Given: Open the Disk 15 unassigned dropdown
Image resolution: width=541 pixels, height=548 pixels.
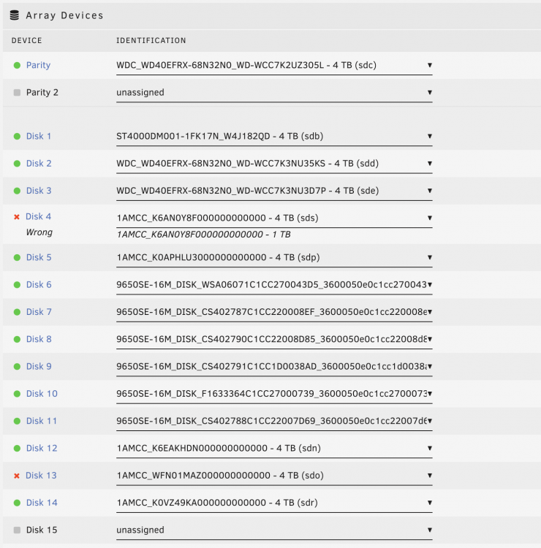Looking at the screenshot, I should click(x=274, y=530).
